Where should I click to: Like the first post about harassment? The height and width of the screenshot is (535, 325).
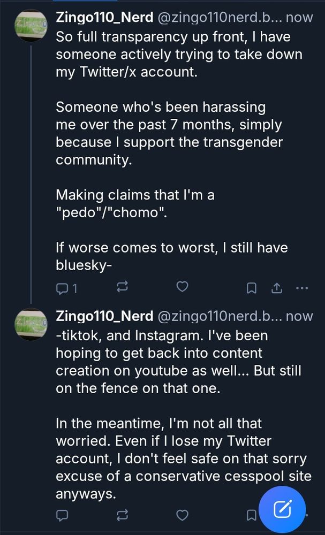[x=182, y=287]
